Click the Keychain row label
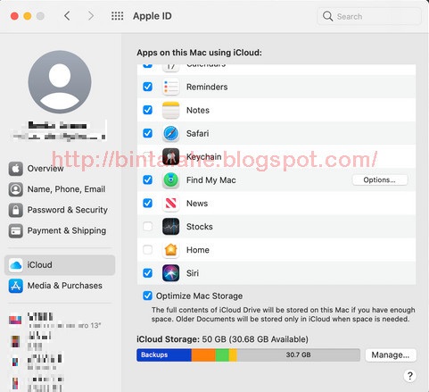The height and width of the screenshot is (392, 429). tap(204, 156)
